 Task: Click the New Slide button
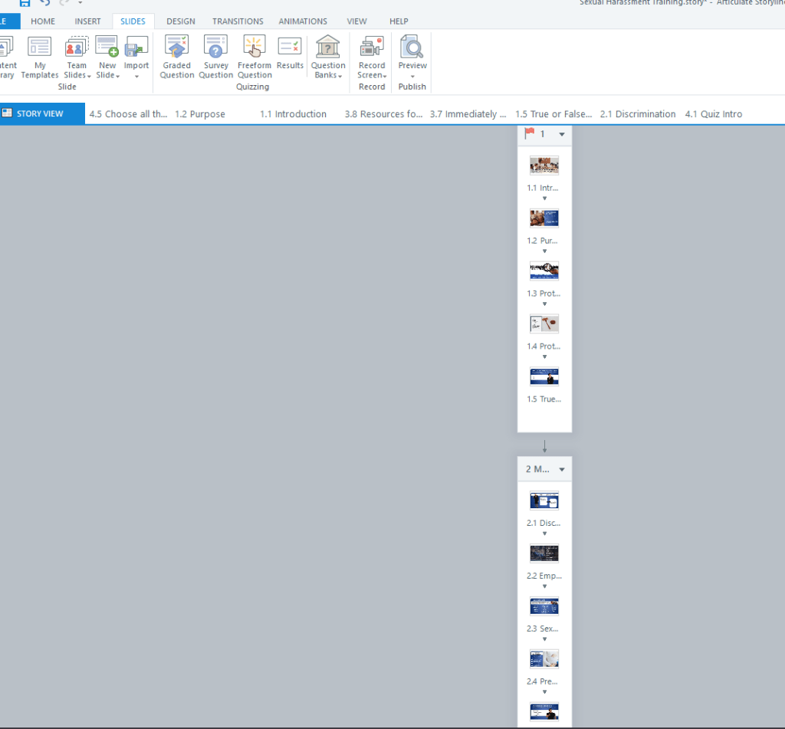pyautogui.click(x=107, y=48)
